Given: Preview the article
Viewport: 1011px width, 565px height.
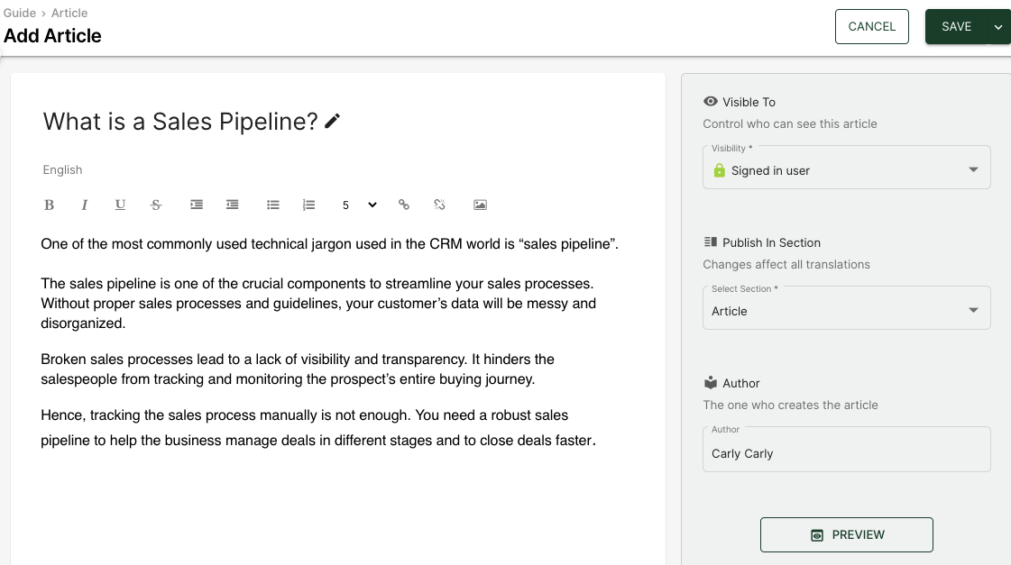Looking at the screenshot, I should coord(847,534).
